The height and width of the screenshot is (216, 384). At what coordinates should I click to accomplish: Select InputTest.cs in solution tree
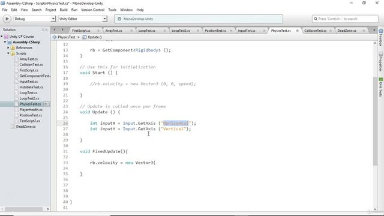click(x=28, y=82)
